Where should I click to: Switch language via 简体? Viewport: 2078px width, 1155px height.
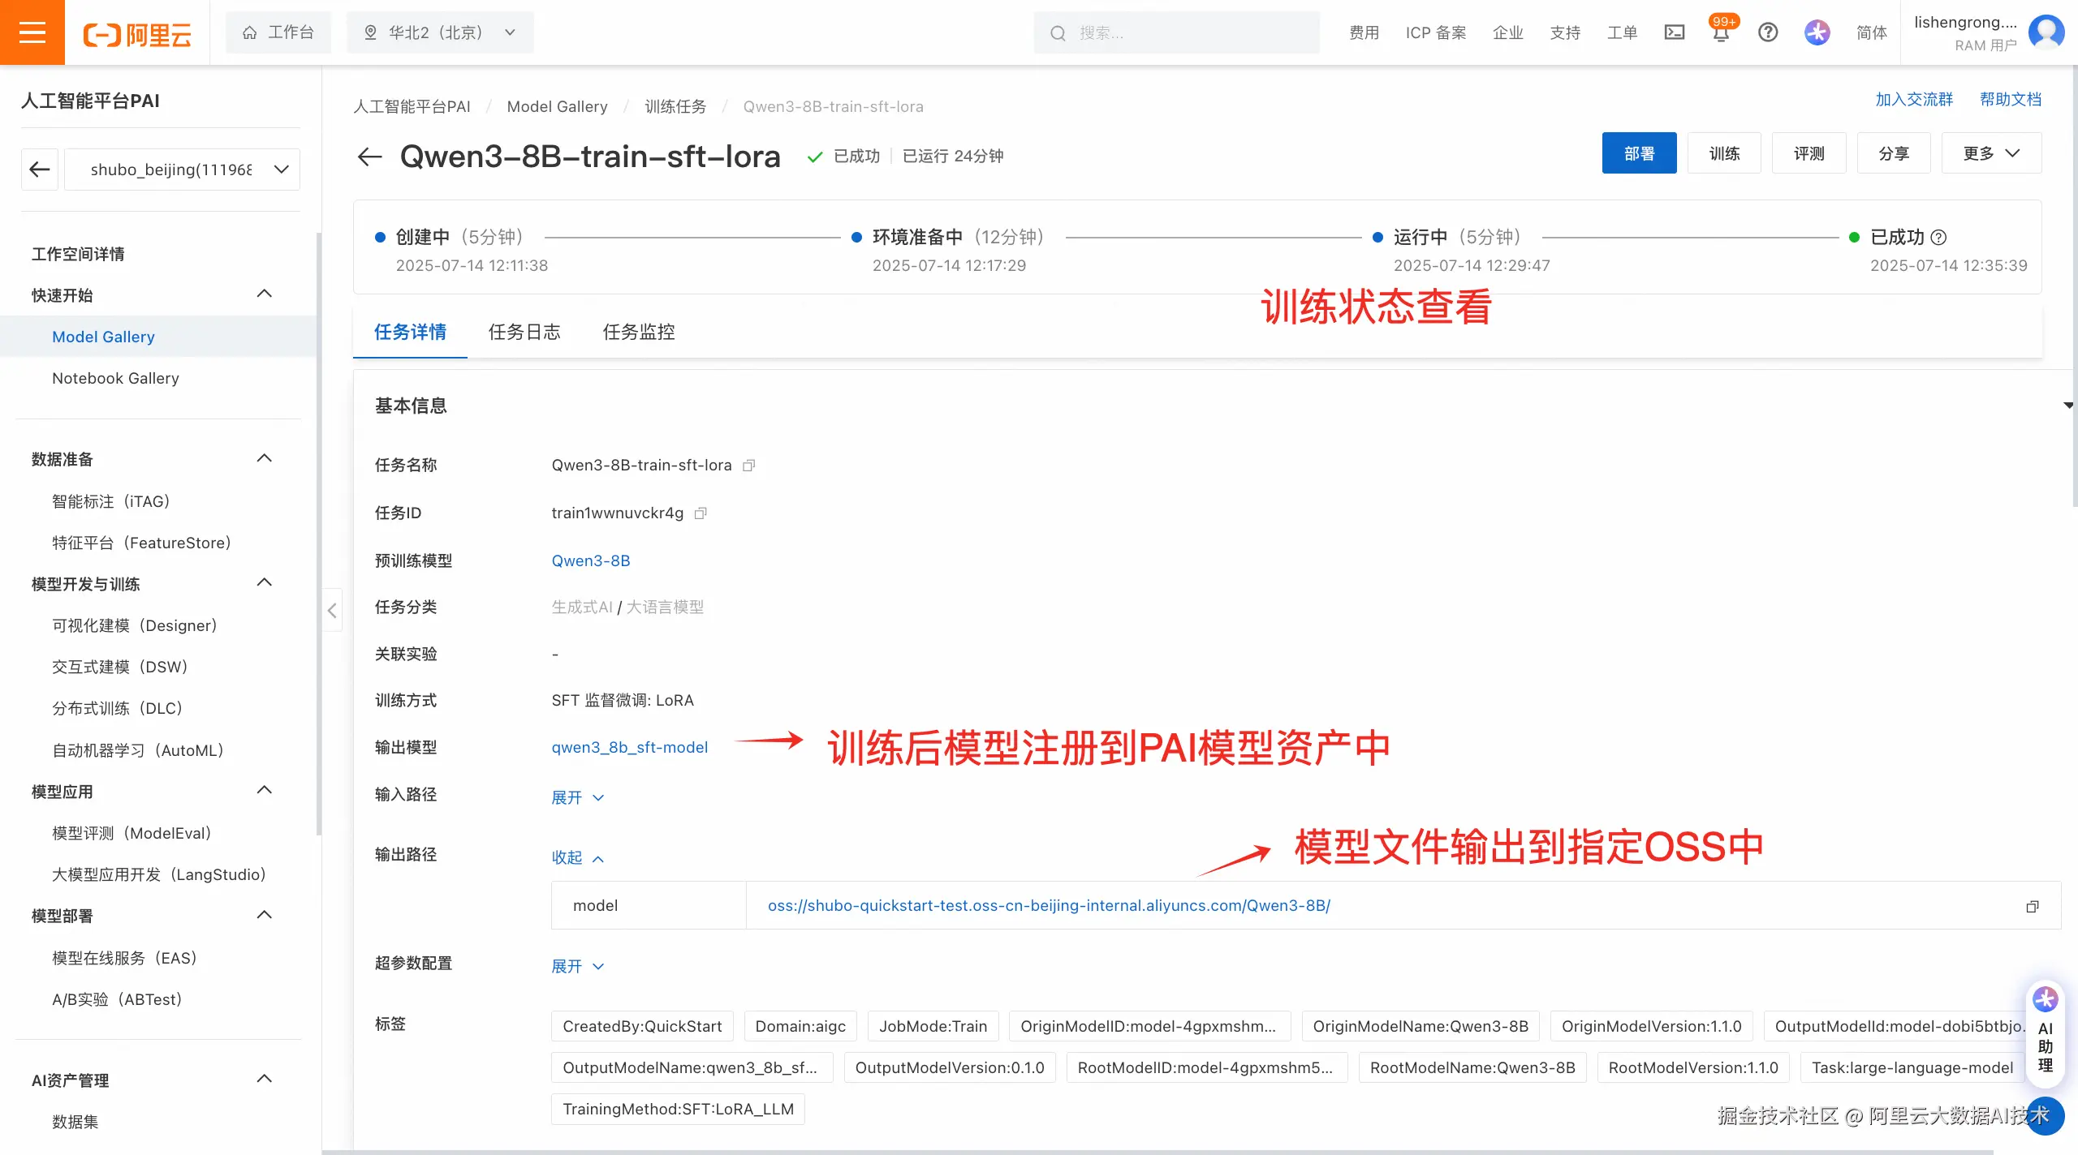click(1872, 32)
